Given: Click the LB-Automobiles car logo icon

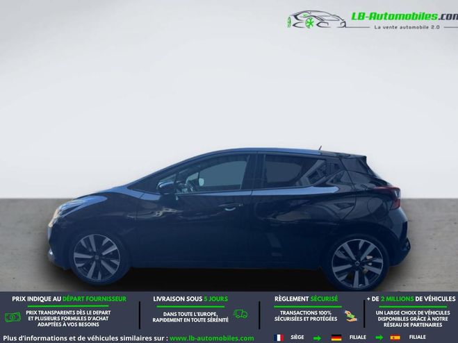Looking at the screenshot, I should coord(317,19).
